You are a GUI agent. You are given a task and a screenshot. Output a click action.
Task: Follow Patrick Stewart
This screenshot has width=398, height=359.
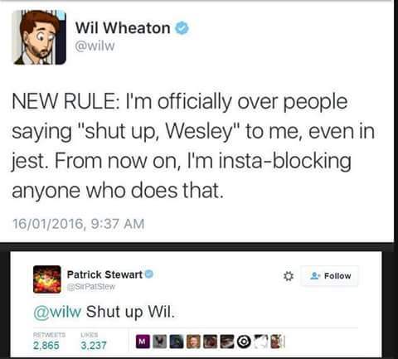pyautogui.click(x=330, y=276)
